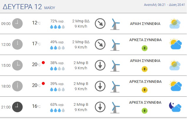Click the northwest wind arrow at 09:00
The image size is (187, 119).
click(100, 24)
